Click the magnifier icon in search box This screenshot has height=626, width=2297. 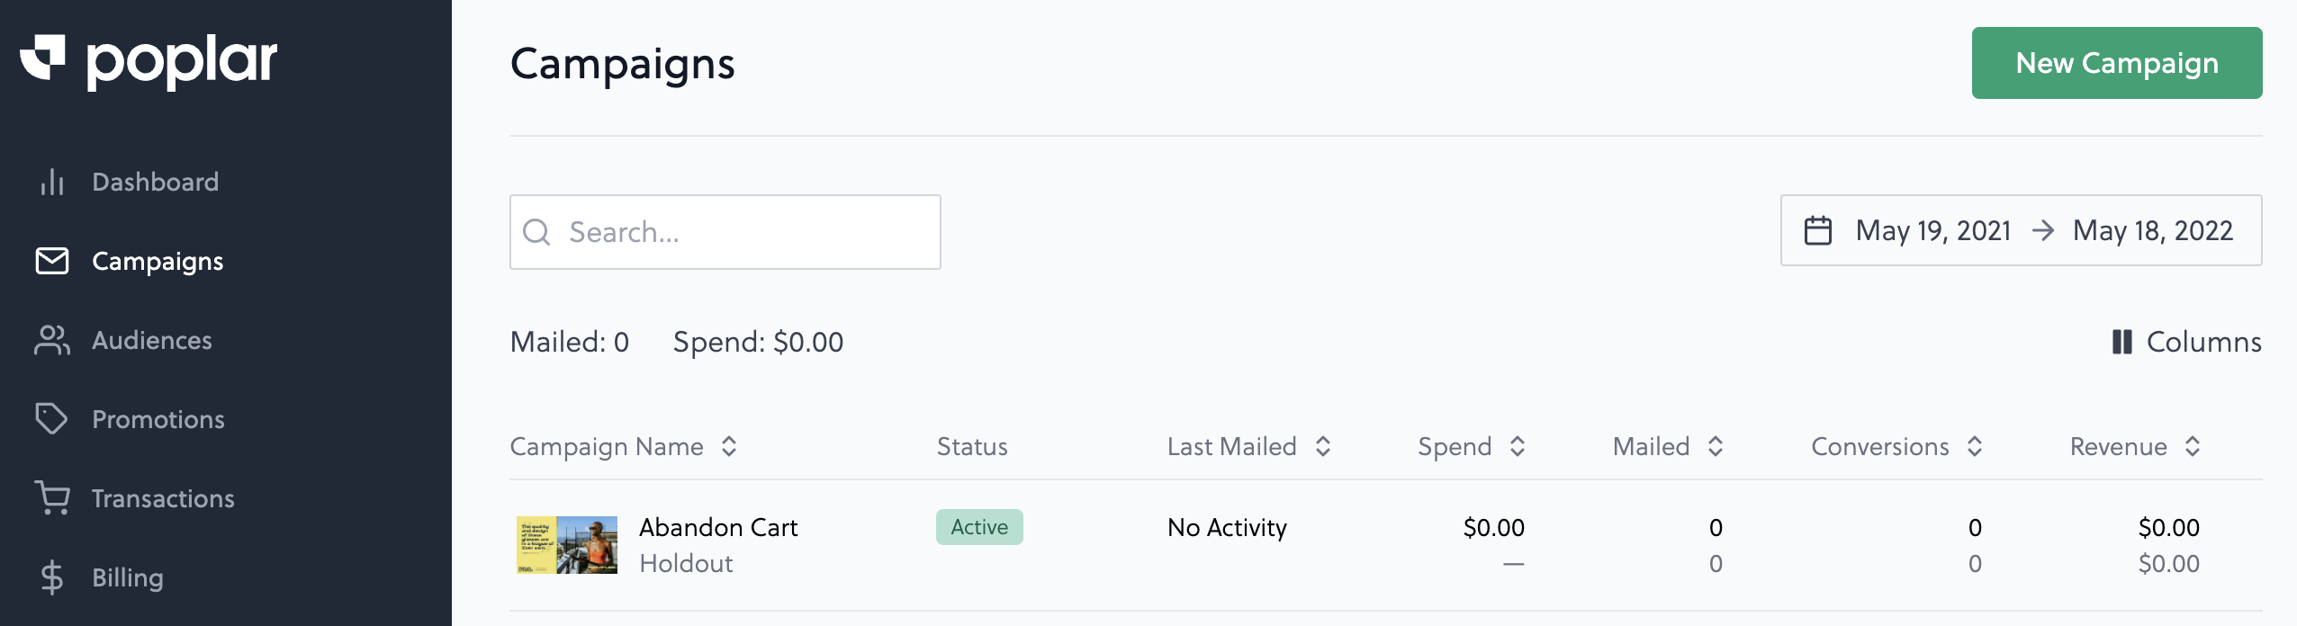(x=536, y=232)
